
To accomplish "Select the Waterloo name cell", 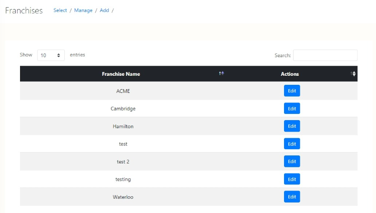I will (123, 197).
